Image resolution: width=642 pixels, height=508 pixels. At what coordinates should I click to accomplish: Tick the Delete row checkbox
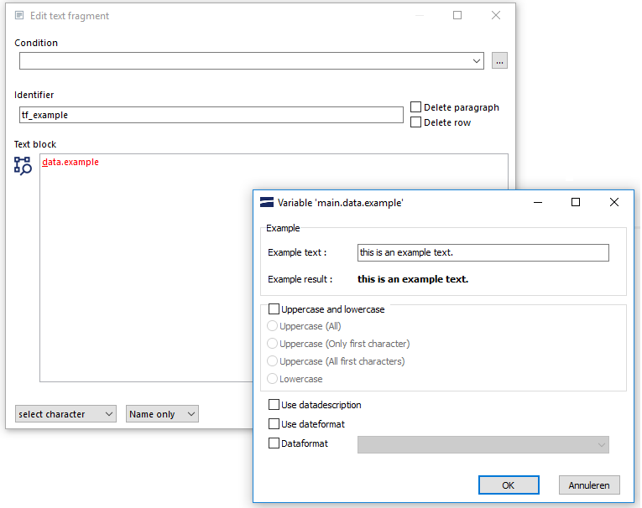pos(415,122)
